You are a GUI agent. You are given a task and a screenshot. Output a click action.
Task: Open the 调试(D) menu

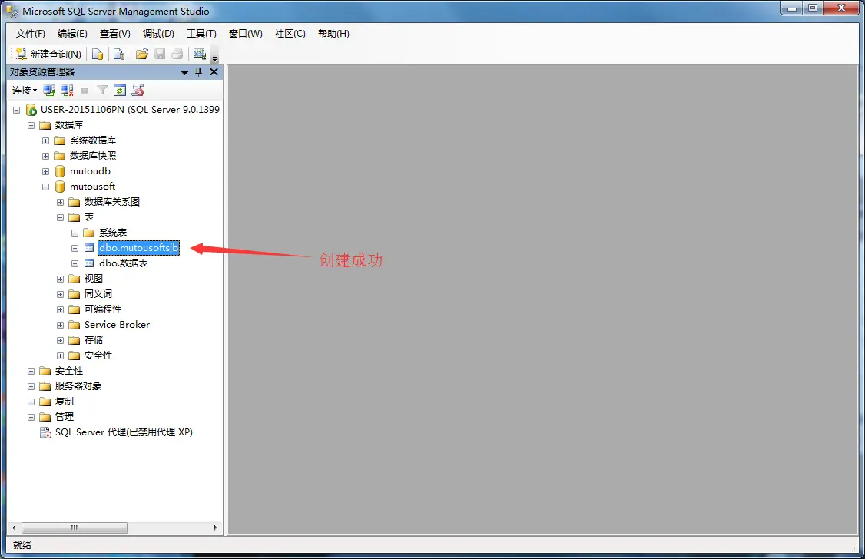158,34
